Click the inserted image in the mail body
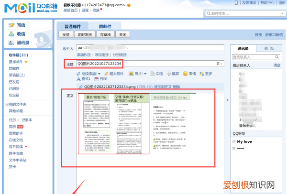 137,123
